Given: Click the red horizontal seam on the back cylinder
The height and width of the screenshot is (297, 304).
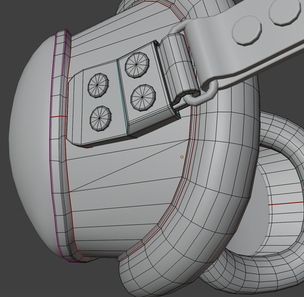Looking at the screenshot, I should pos(286,203).
